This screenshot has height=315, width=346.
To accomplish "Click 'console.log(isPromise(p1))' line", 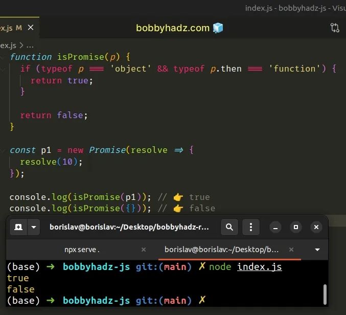I will tap(80, 197).
